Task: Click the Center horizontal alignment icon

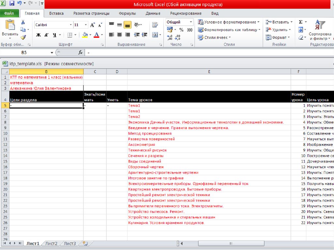Action: pos(119,35)
